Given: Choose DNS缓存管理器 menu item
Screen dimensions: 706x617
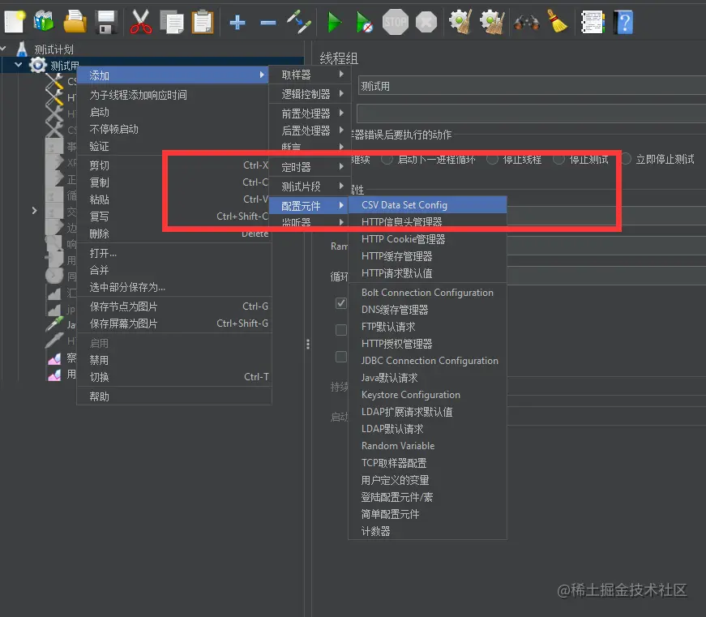Looking at the screenshot, I should pyautogui.click(x=428, y=310).
